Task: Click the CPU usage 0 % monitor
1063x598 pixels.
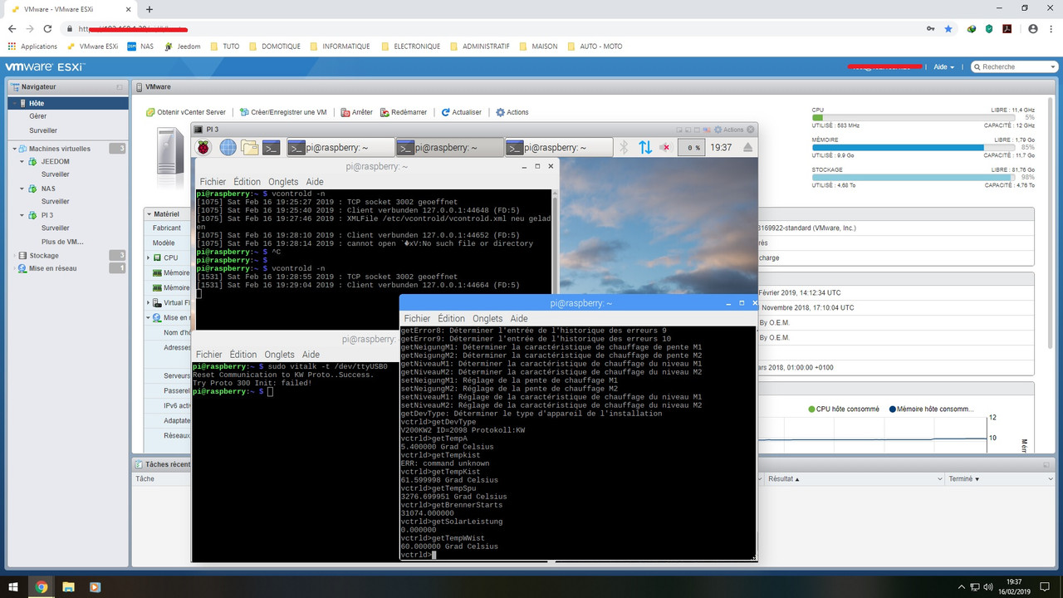Action: coord(692,148)
